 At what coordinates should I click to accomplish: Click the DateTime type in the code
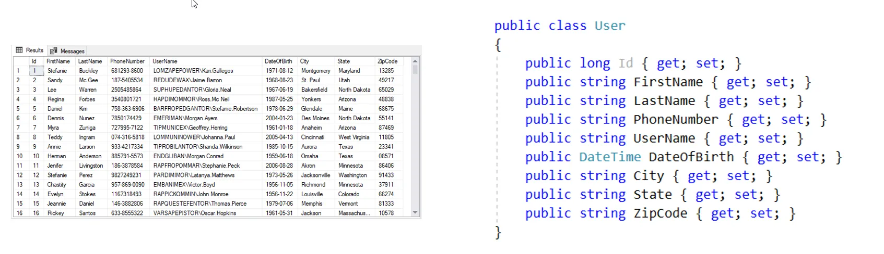(x=610, y=157)
